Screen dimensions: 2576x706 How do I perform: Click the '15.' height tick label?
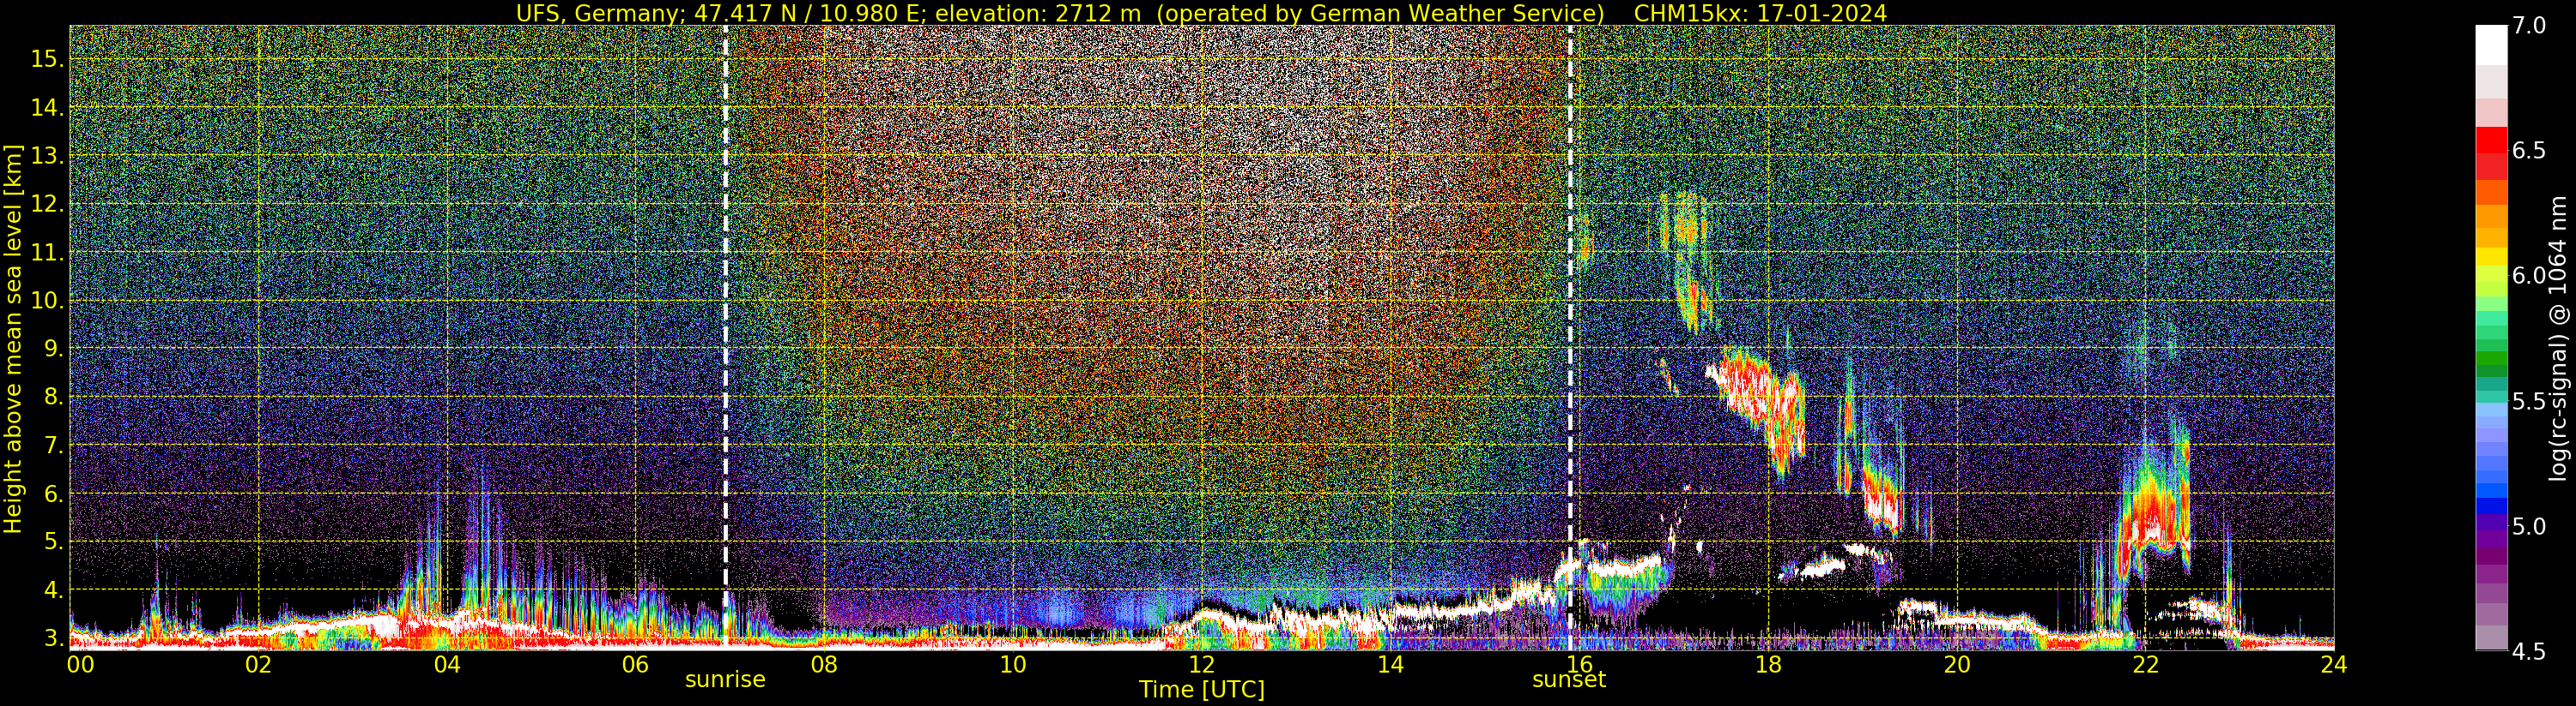[47, 59]
